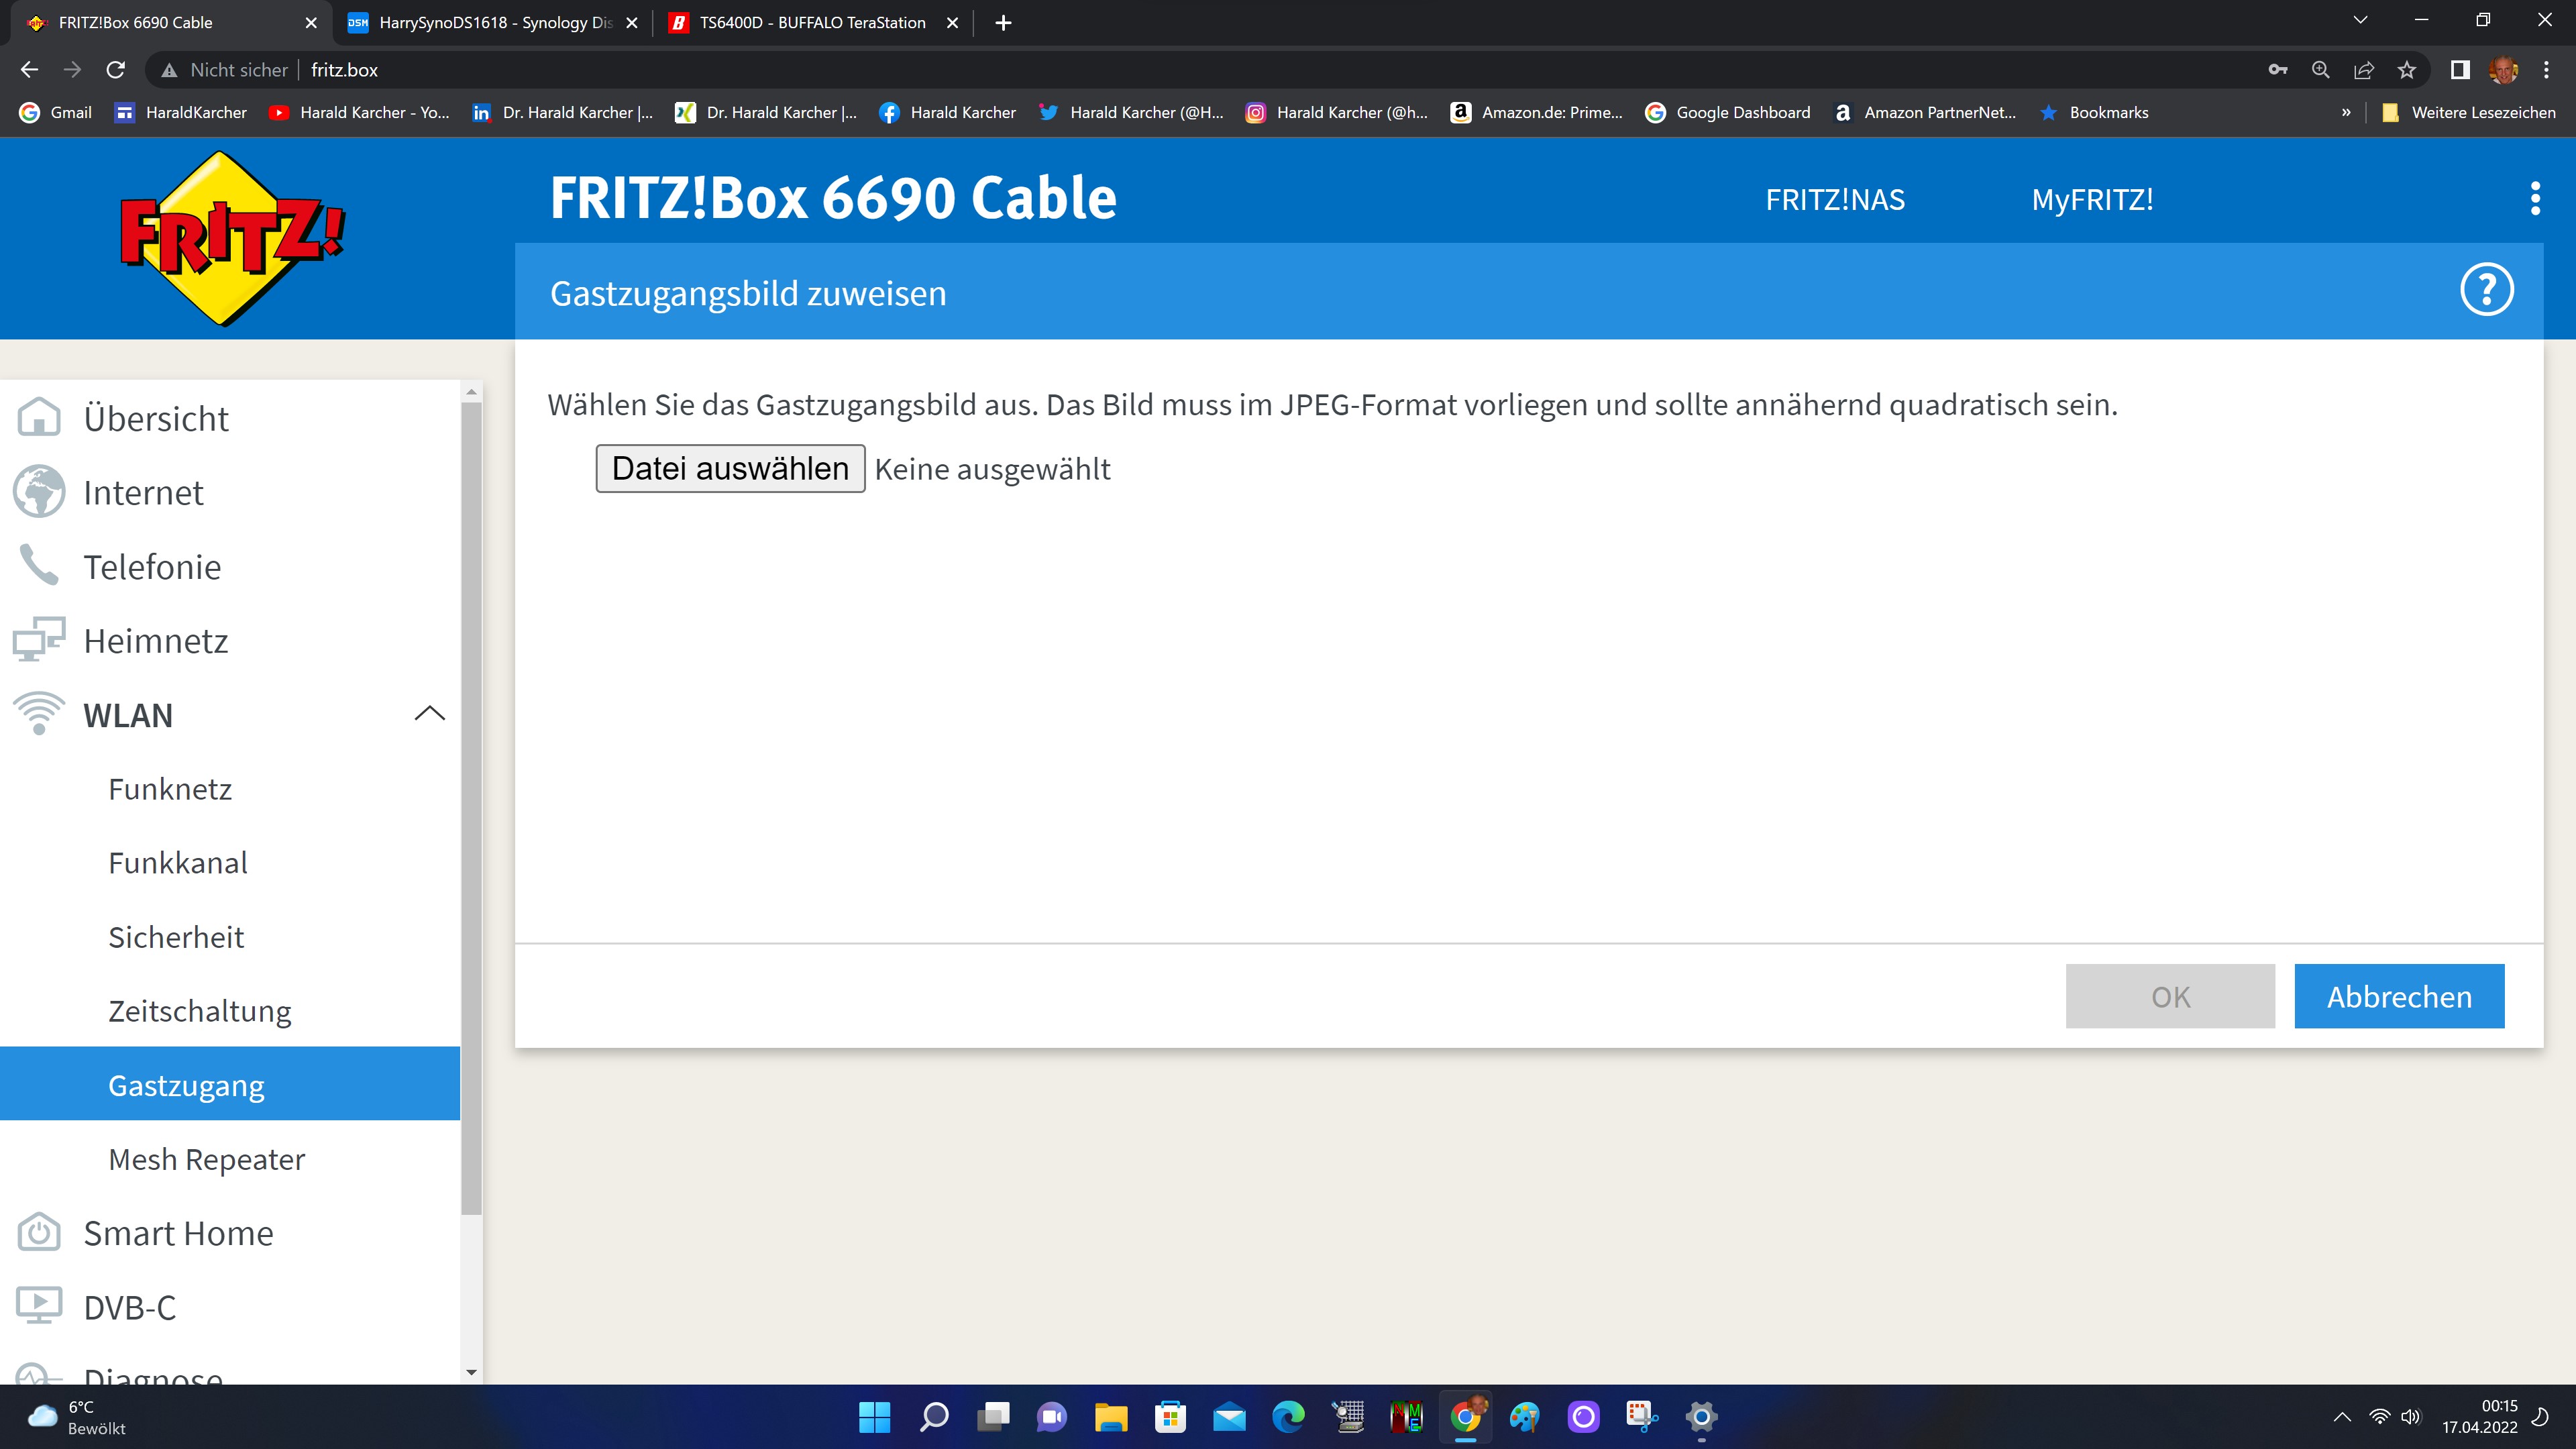Viewport: 2576px width, 1449px height.
Task: Click the Heimnetz computers icon
Action: [39, 639]
